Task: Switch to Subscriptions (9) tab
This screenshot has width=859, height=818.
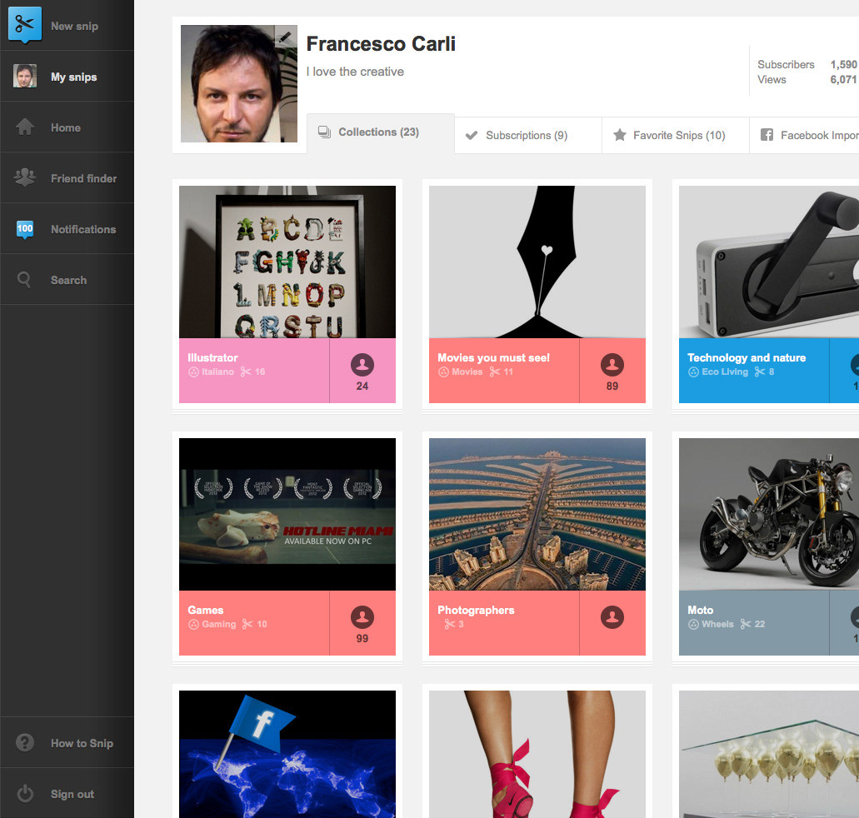Action: pyautogui.click(x=528, y=135)
